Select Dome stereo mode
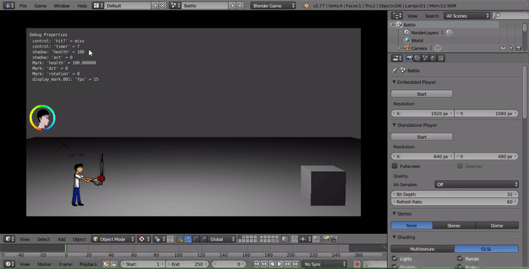The height and width of the screenshot is (269, 529). (497, 225)
